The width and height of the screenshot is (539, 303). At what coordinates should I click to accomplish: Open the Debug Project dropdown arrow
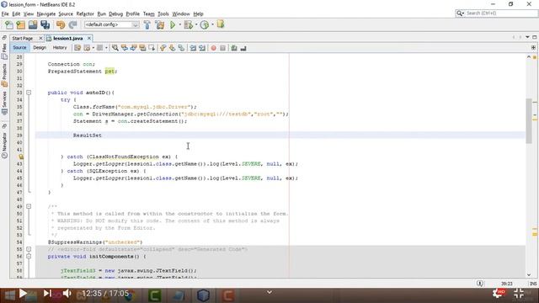(196, 24)
